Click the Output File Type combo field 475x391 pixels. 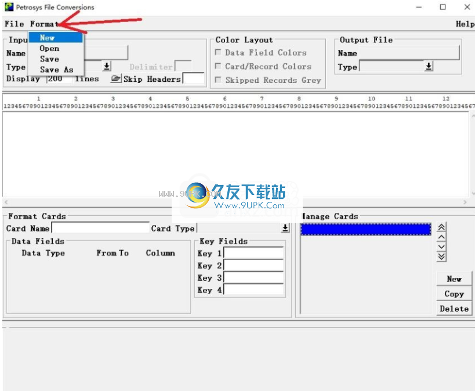click(x=391, y=66)
